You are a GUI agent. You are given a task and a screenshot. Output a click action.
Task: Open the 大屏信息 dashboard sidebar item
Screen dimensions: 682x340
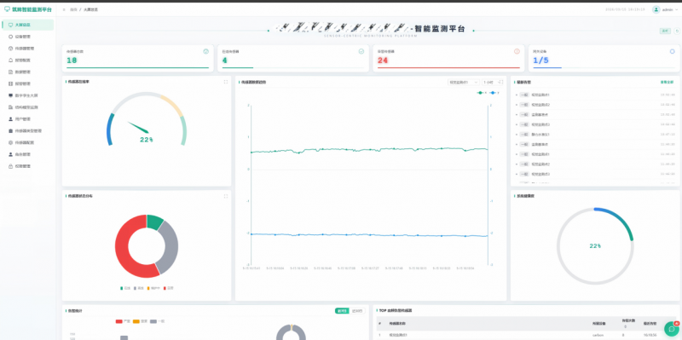pyautogui.click(x=28, y=25)
